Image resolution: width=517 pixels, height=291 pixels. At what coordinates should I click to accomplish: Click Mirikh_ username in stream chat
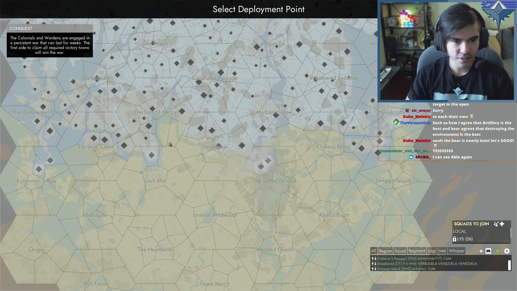423,157
